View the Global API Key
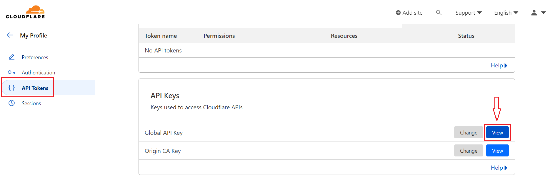The image size is (555, 179). pos(497,132)
